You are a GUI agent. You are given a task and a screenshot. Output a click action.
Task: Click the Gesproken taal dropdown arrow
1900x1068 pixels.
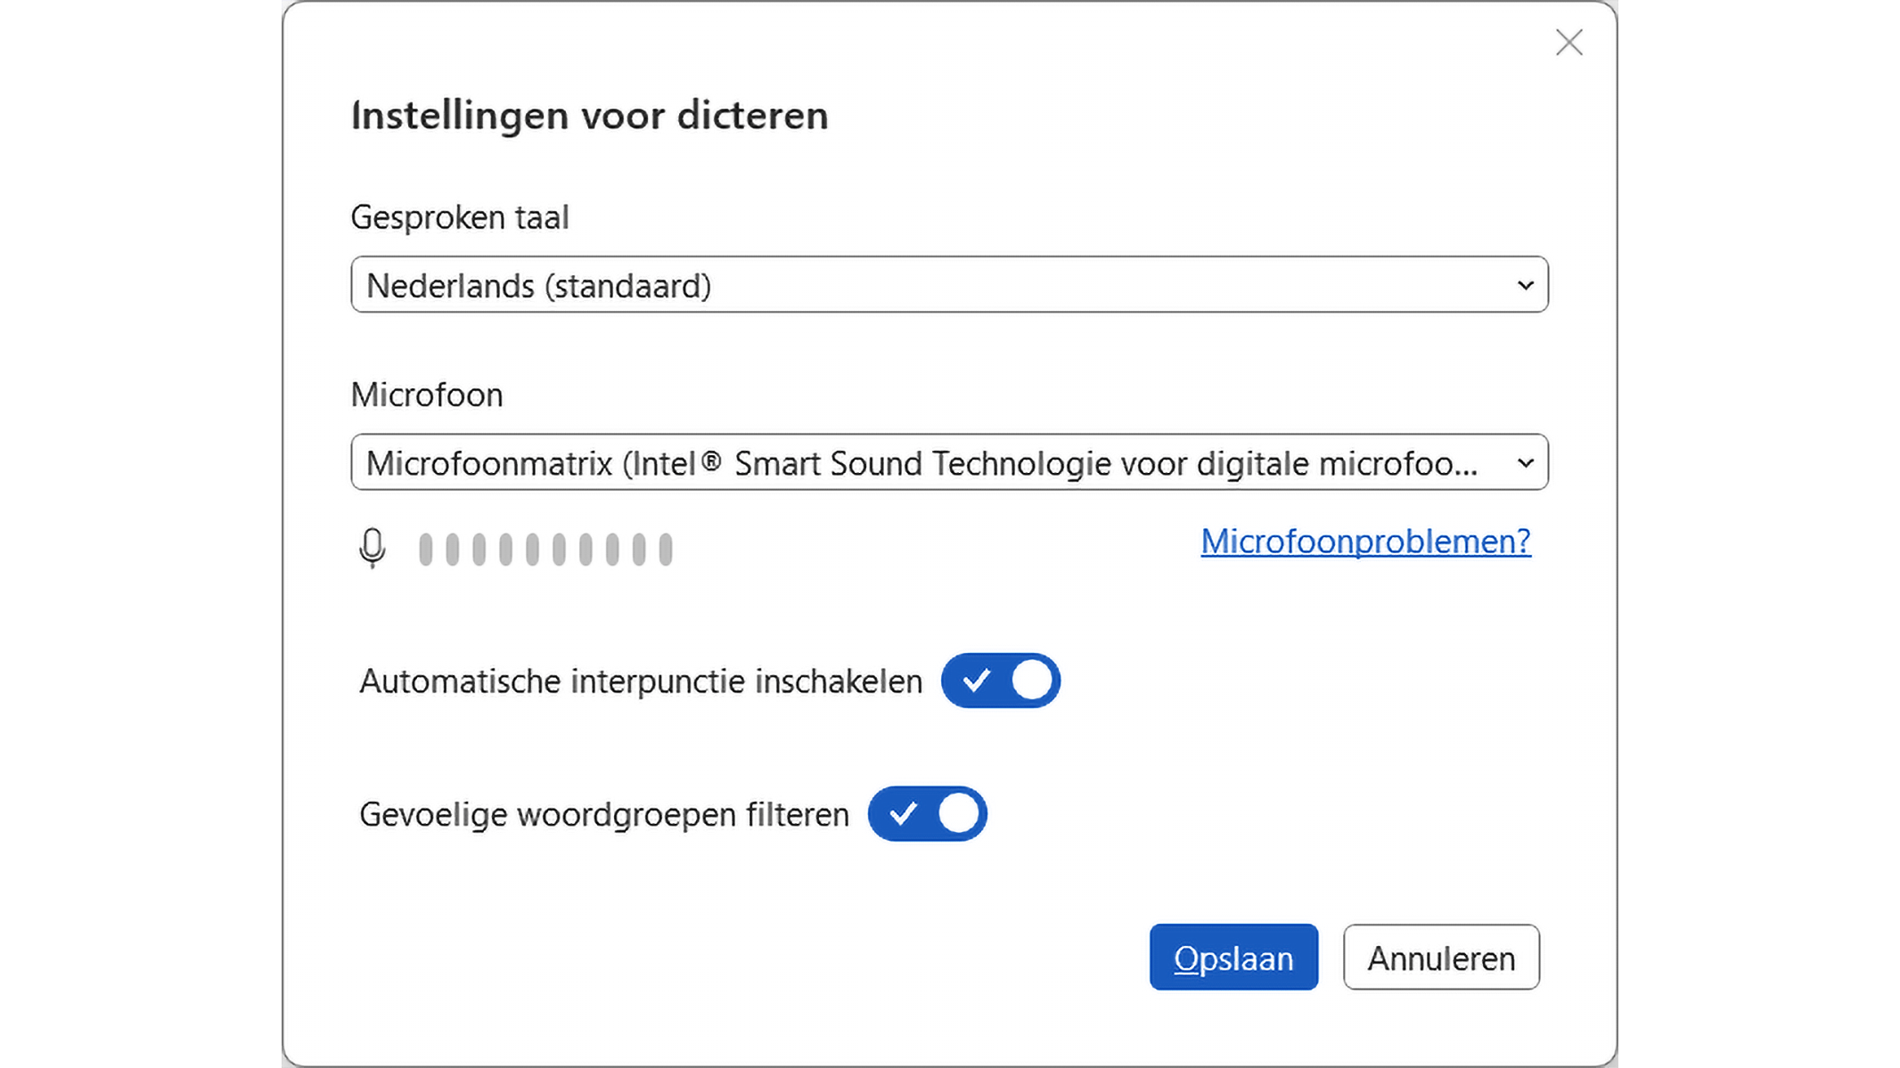point(1525,285)
